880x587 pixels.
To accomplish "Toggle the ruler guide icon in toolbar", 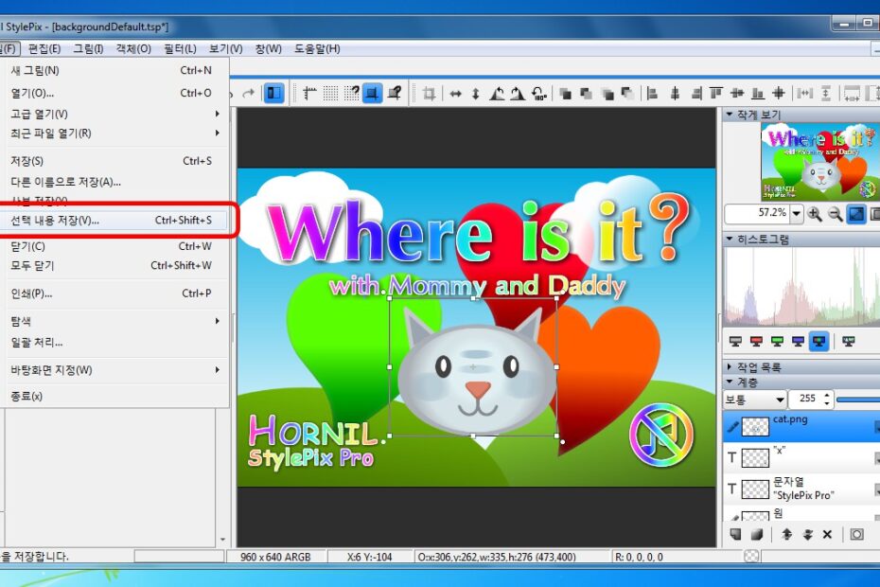I will 309,93.
